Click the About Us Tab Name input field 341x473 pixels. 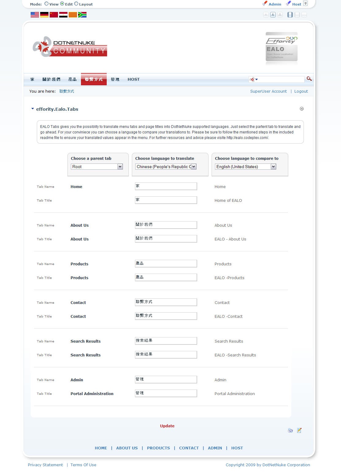[166, 225]
